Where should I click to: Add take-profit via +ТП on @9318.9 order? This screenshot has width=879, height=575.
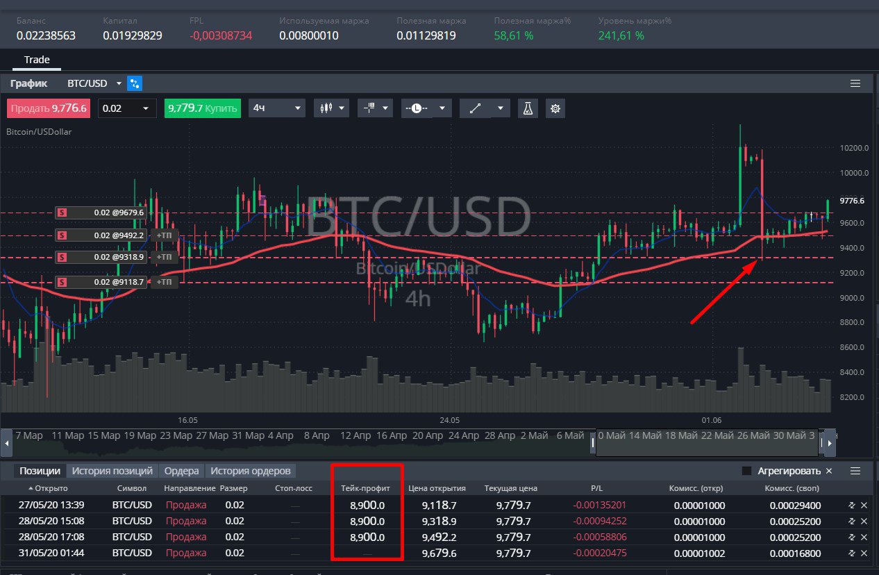pos(165,257)
